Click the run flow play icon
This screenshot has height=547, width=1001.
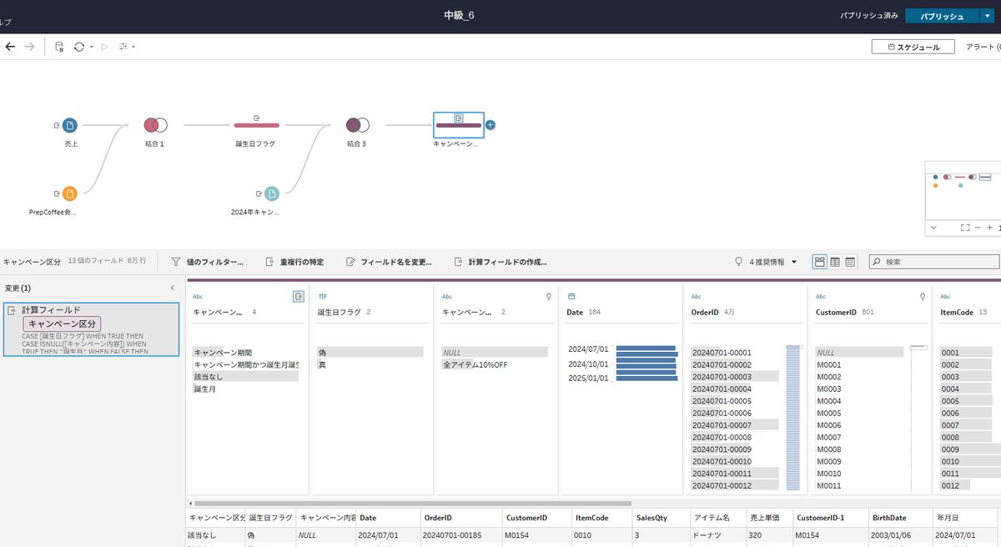(104, 47)
